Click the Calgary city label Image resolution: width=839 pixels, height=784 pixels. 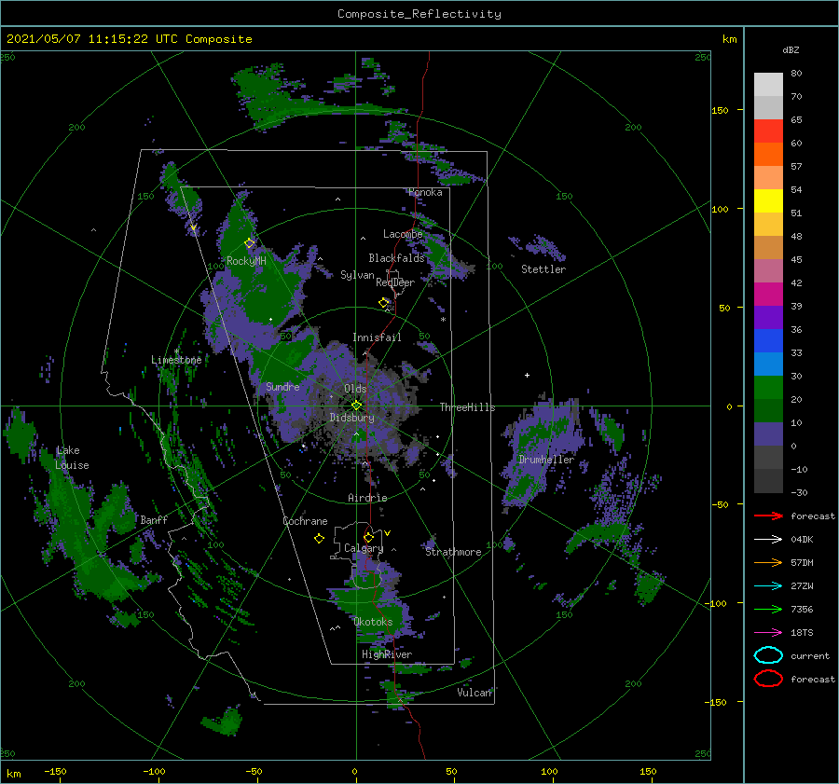tap(364, 548)
